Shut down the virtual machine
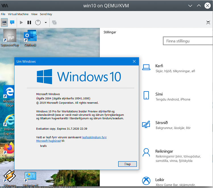 coord(38,22)
